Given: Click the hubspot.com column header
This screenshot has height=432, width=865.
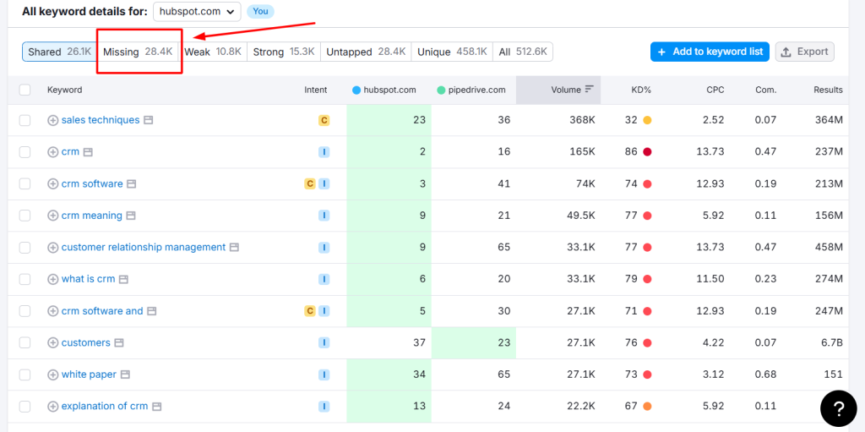Looking at the screenshot, I should [384, 90].
